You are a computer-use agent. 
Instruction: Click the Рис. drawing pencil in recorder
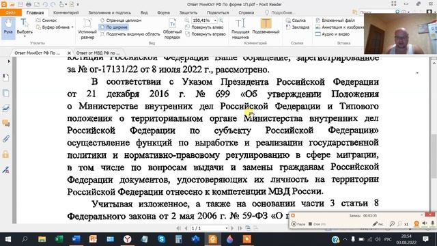click(378, 224)
